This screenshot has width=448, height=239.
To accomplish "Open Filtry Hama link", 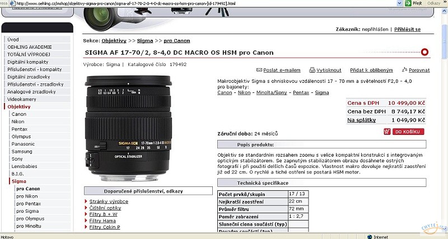I will (x=102, y=221).
